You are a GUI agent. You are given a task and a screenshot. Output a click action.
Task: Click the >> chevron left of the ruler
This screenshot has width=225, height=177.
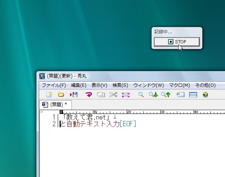pyautogui.click(x=42, y=112)
